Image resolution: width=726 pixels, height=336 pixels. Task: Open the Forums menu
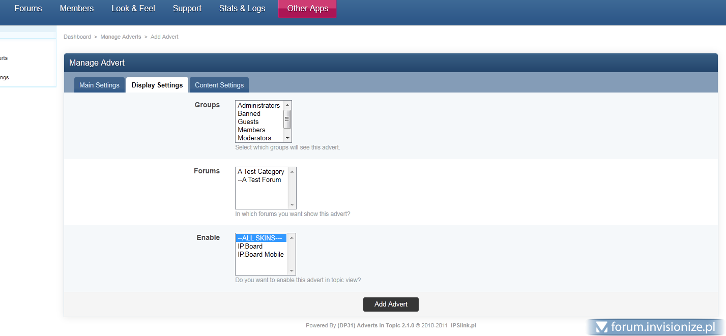pos(28,9)
